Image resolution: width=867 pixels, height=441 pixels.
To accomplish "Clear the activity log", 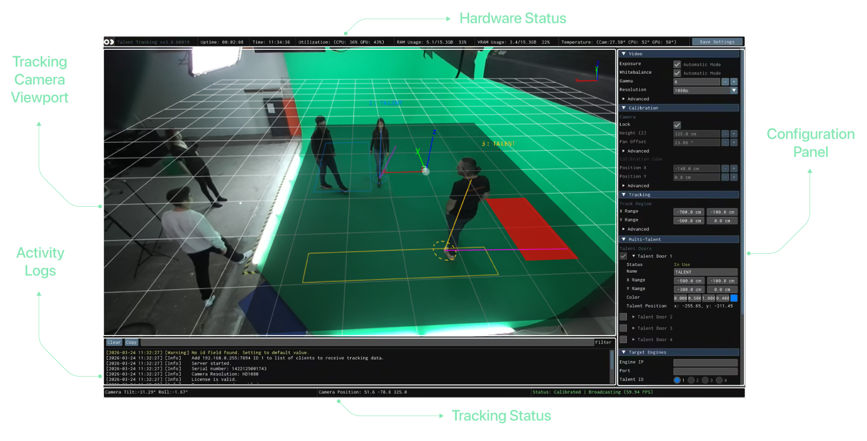I will pos(114,343).
